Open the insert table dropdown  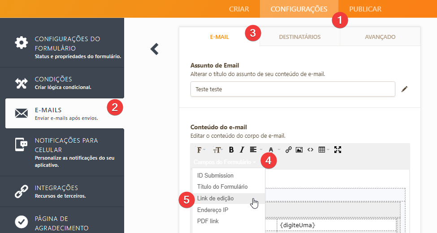[x=323, y=150]
